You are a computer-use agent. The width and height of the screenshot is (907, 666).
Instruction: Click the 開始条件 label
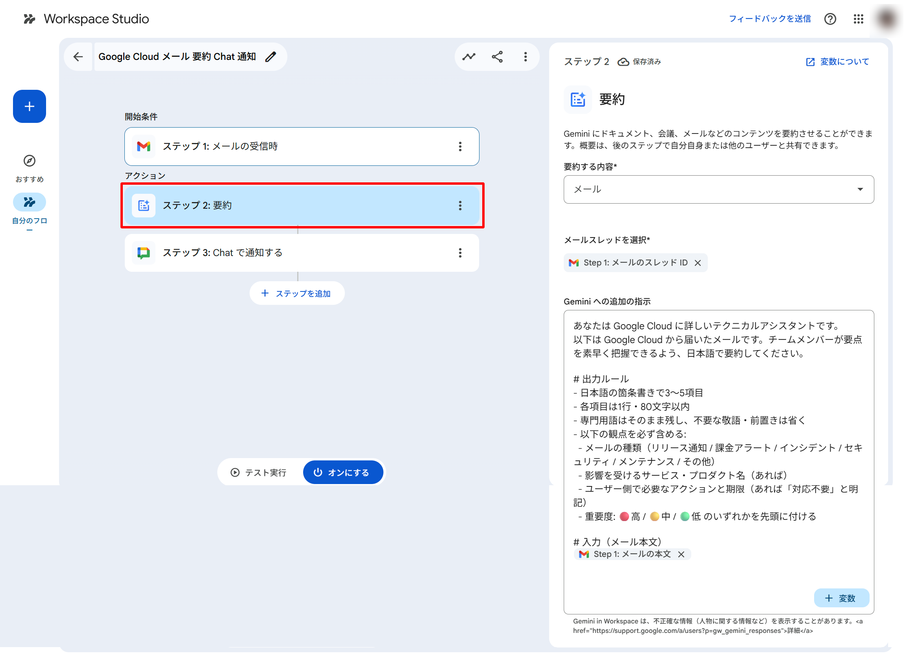[x=141, y=117]
